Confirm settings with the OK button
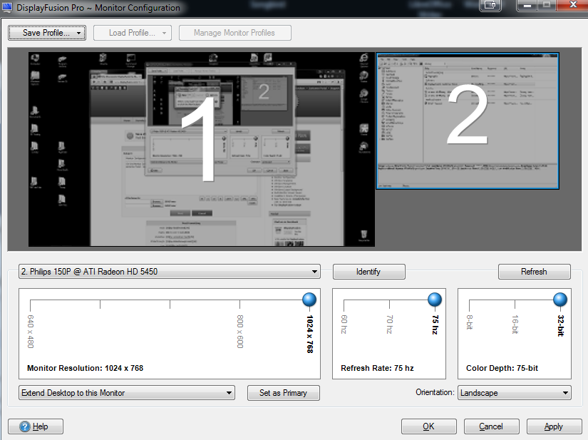588x440 pixels. click(x=429, y=426)
